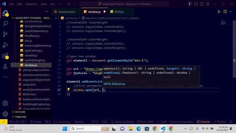Open this.js in explorer
The height and width of the screenshot is (133, 236).
point(28,41)
